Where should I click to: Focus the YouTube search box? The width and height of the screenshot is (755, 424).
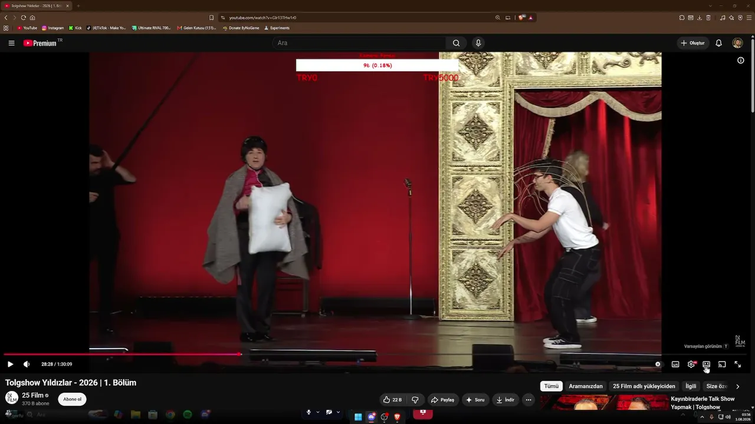(359, 43)
